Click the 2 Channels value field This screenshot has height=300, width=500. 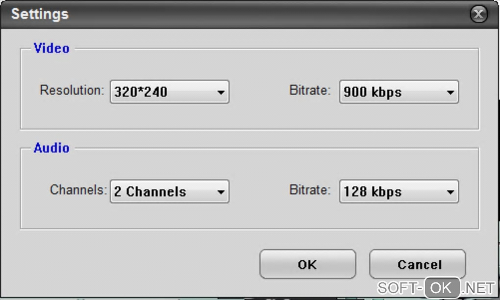pos(170,192)
